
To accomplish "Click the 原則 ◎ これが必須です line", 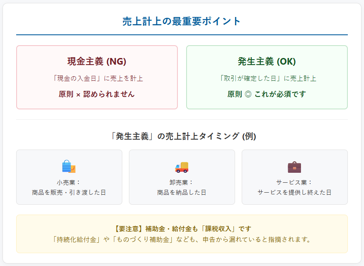I will click(x=267, y=94).
